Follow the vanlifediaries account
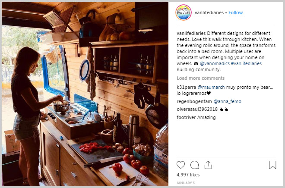The width and height of the screenshot is (285, 188). pos(235,13)
